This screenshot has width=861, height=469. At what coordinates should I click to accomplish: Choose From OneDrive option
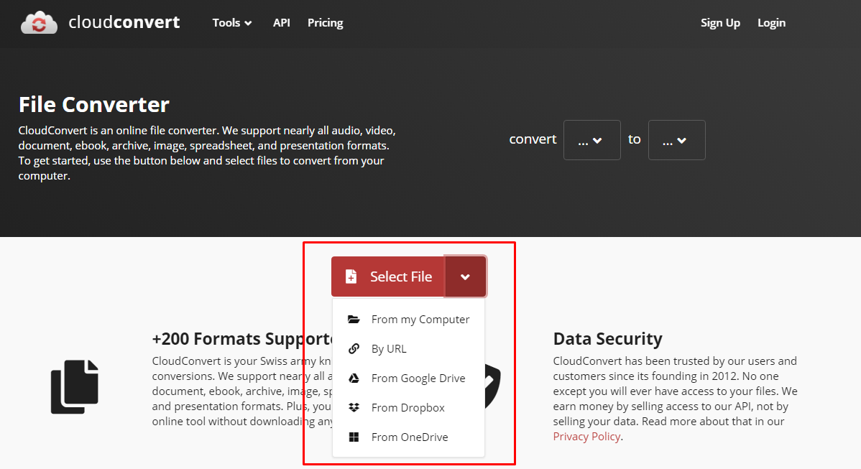pos(408,437)
